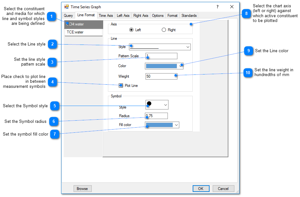
Task: Open the line Color dropdown
Action: (181, 66)
